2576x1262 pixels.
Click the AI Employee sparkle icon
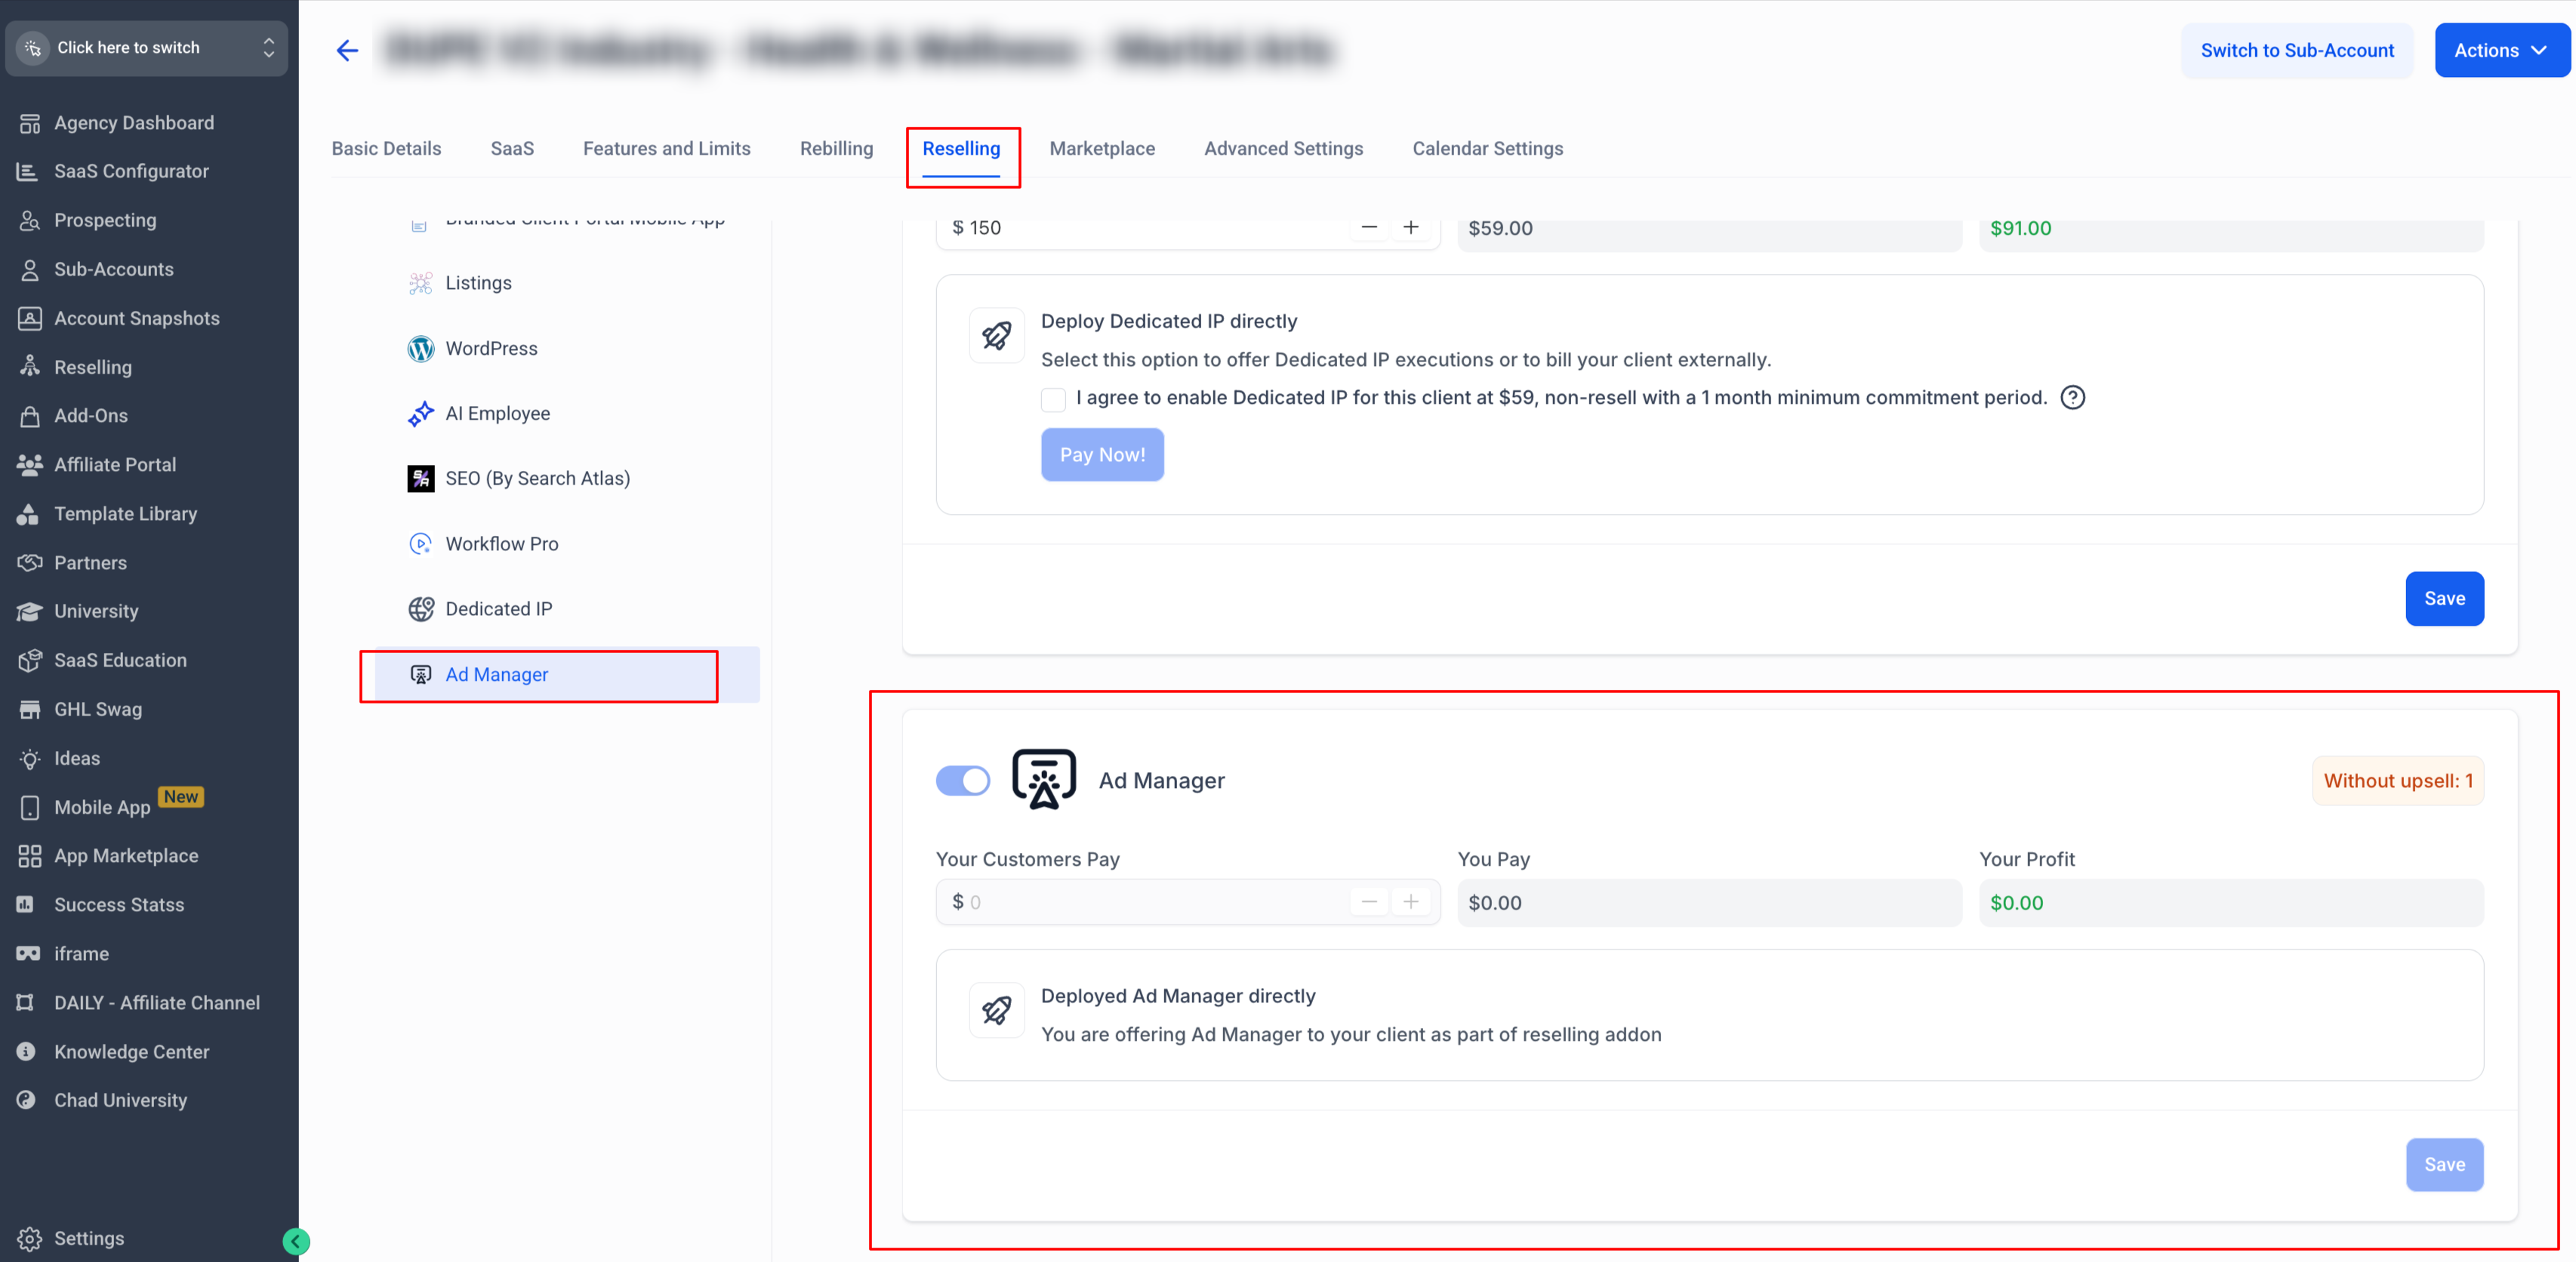(x=420, y=413)
